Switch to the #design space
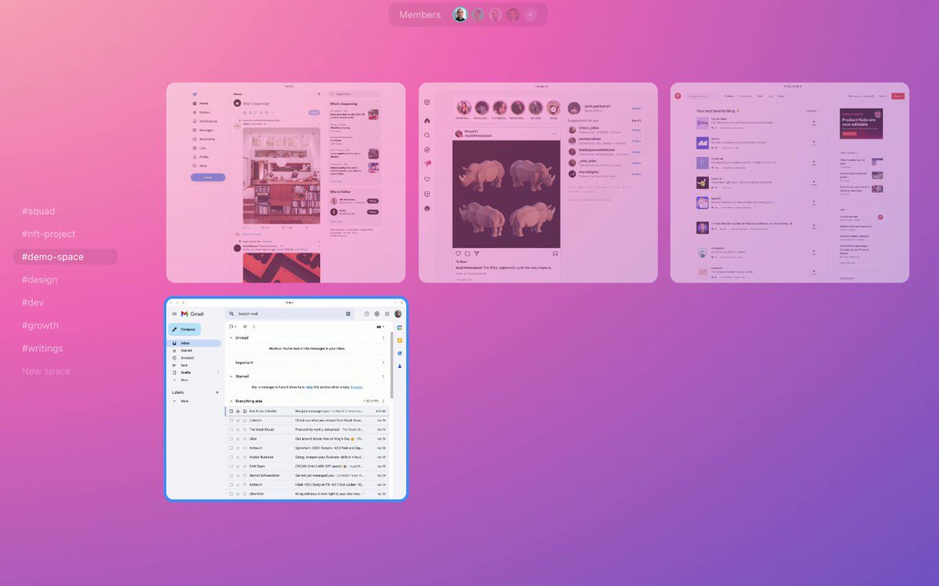Image resolution: width=939 pixels, height=586 pixels. point(40,280)
